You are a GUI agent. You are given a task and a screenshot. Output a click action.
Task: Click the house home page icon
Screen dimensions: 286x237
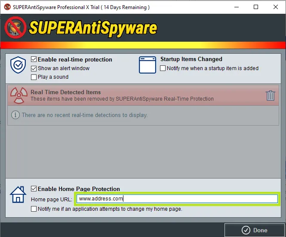(18, 194)
